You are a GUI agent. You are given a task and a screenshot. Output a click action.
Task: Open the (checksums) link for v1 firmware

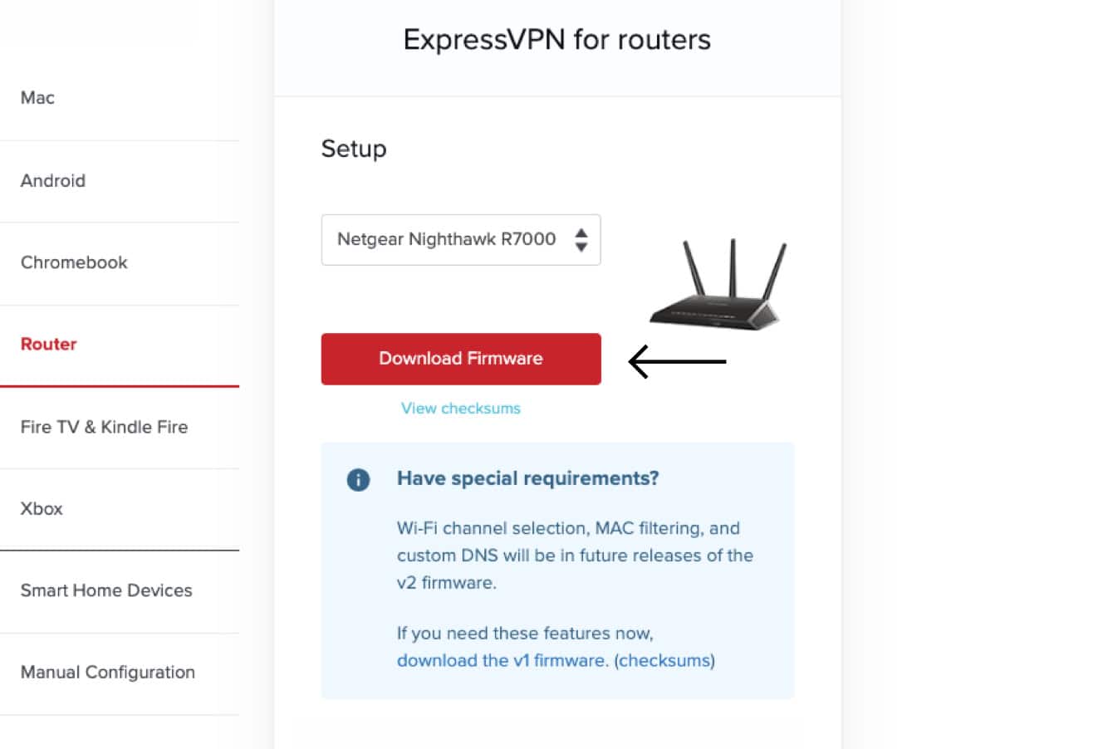pos(664,661)
